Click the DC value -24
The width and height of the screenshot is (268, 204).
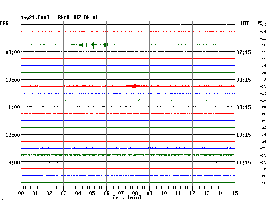click(x=263, y=142)
